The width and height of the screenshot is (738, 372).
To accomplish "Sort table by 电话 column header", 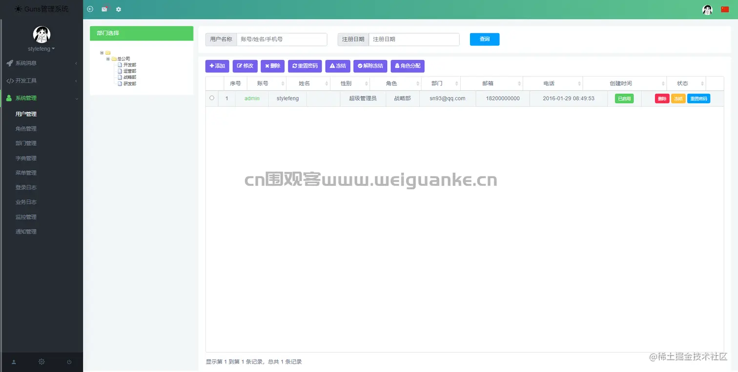I will click(553, 83).
